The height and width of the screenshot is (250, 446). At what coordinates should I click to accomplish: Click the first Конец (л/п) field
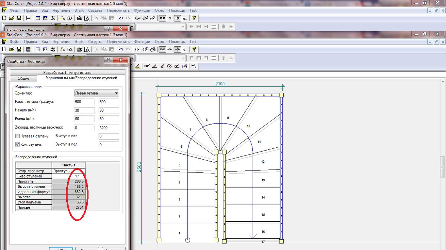point(84,119)
